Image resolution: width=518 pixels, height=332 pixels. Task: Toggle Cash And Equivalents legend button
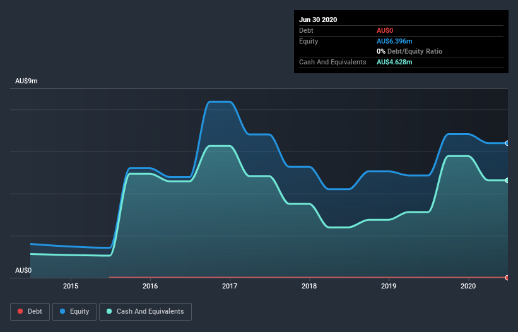[x=145, y=312]
